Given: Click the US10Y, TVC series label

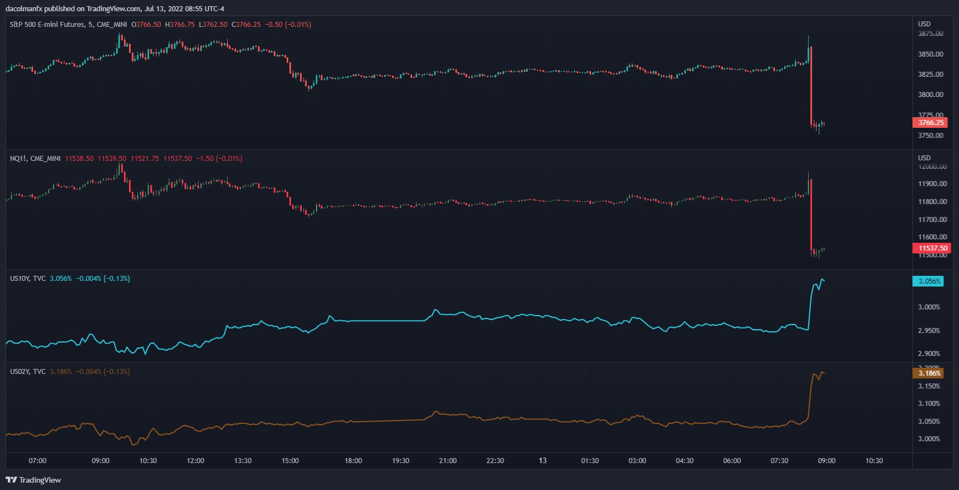Looking at the screenshot, I should pos(28,279).
